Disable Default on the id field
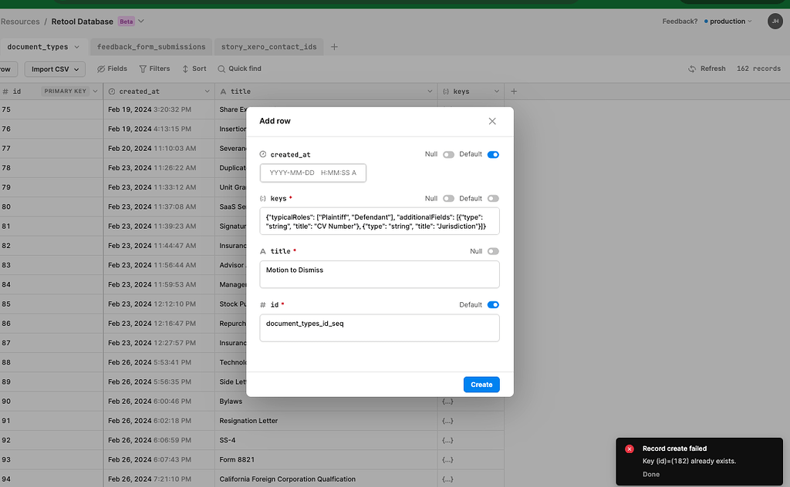Screen dimensions: 790x487 click(492, 304)
